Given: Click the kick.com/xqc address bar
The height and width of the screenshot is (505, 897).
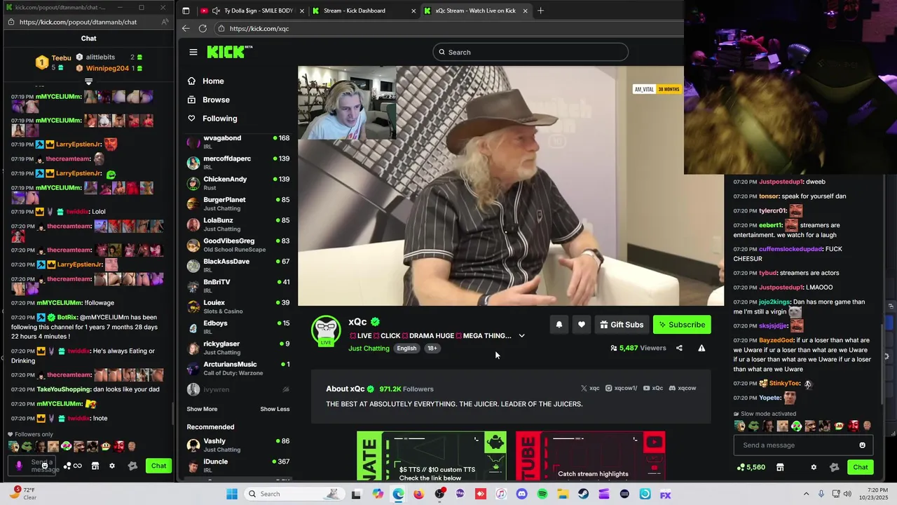Looking at the screenshot, I should (x=448, y=29).
